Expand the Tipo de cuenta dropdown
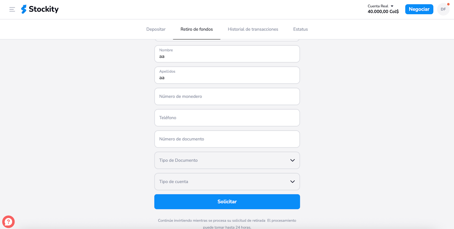 click(227, 182)
